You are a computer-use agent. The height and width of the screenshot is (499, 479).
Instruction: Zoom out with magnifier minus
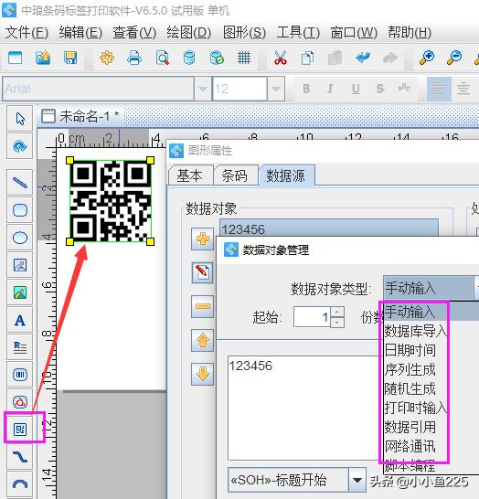click(x=454, y=58)
